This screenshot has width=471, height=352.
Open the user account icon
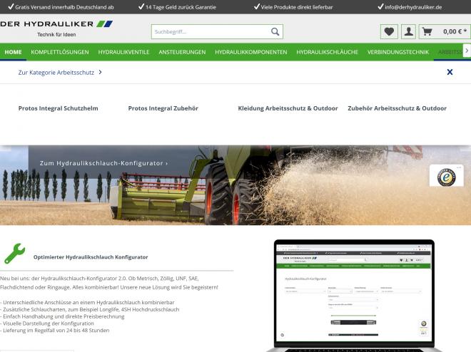point(408,31)
